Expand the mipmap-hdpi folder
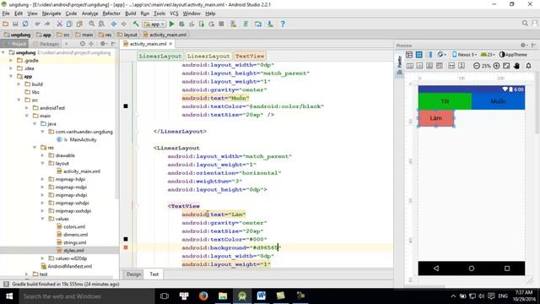This screenshot has height=304, width=540. pos(43,179)
